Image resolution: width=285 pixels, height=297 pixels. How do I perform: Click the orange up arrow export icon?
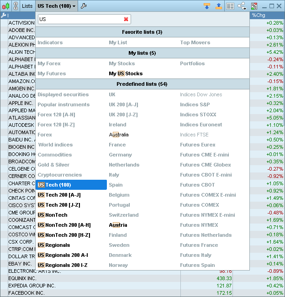tap(218, 6)
